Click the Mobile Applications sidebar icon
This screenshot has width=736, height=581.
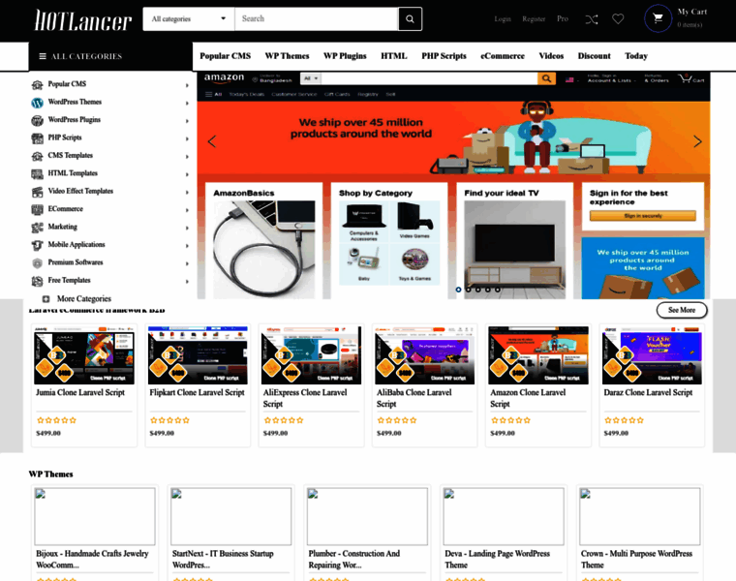37,245
